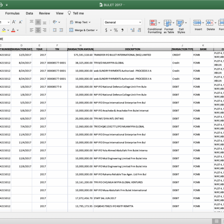Select cell CHQ#34579825 IFO NSITF REMITTA
Viewport: 224px width, 224px height.
(x=132, y=206)
